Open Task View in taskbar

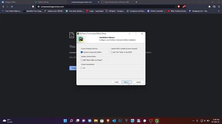[x=78, y=121]
